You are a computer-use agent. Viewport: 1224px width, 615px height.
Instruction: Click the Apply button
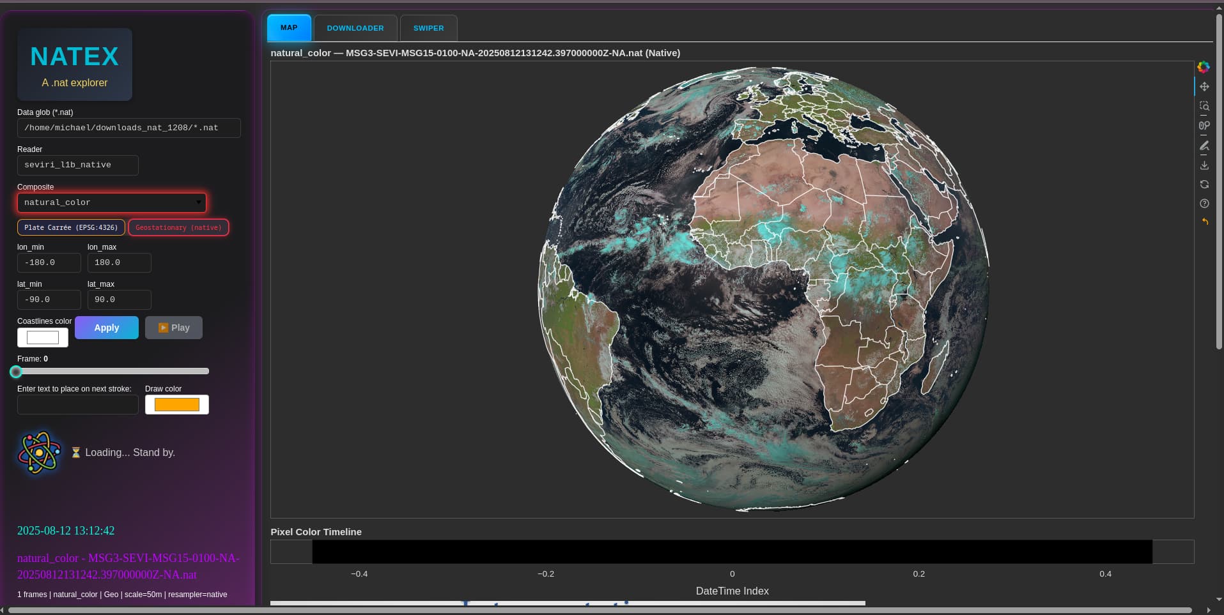(x=107, y=328)
